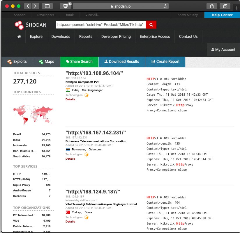Open result "http://188.124.9.187/" heading
This screenshot has width=240, height=233.
click(x=93, y=192)
